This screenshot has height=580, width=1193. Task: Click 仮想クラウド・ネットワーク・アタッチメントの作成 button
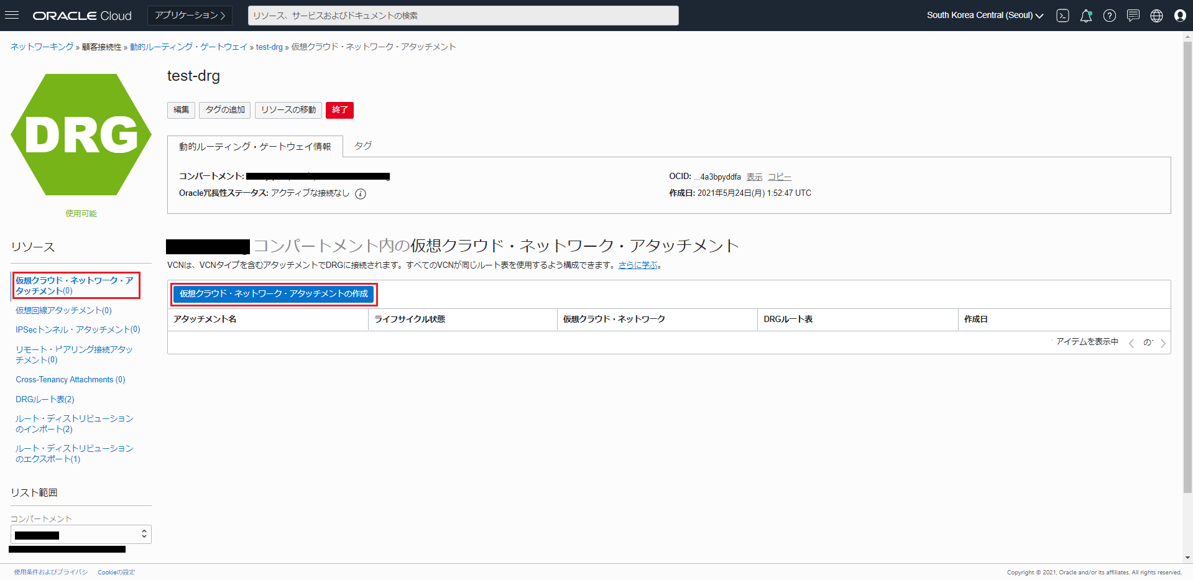(274, 293)
